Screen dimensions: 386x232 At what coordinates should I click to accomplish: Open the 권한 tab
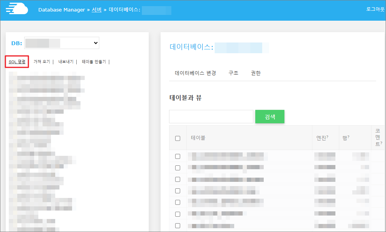256,73
